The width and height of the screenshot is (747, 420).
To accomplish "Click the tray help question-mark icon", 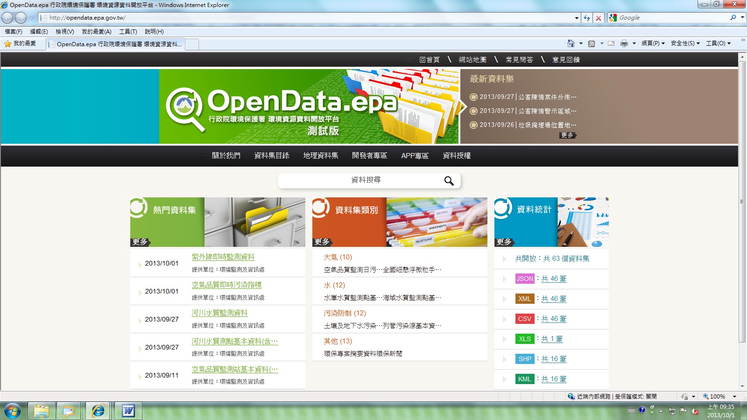I will point(642,410).
